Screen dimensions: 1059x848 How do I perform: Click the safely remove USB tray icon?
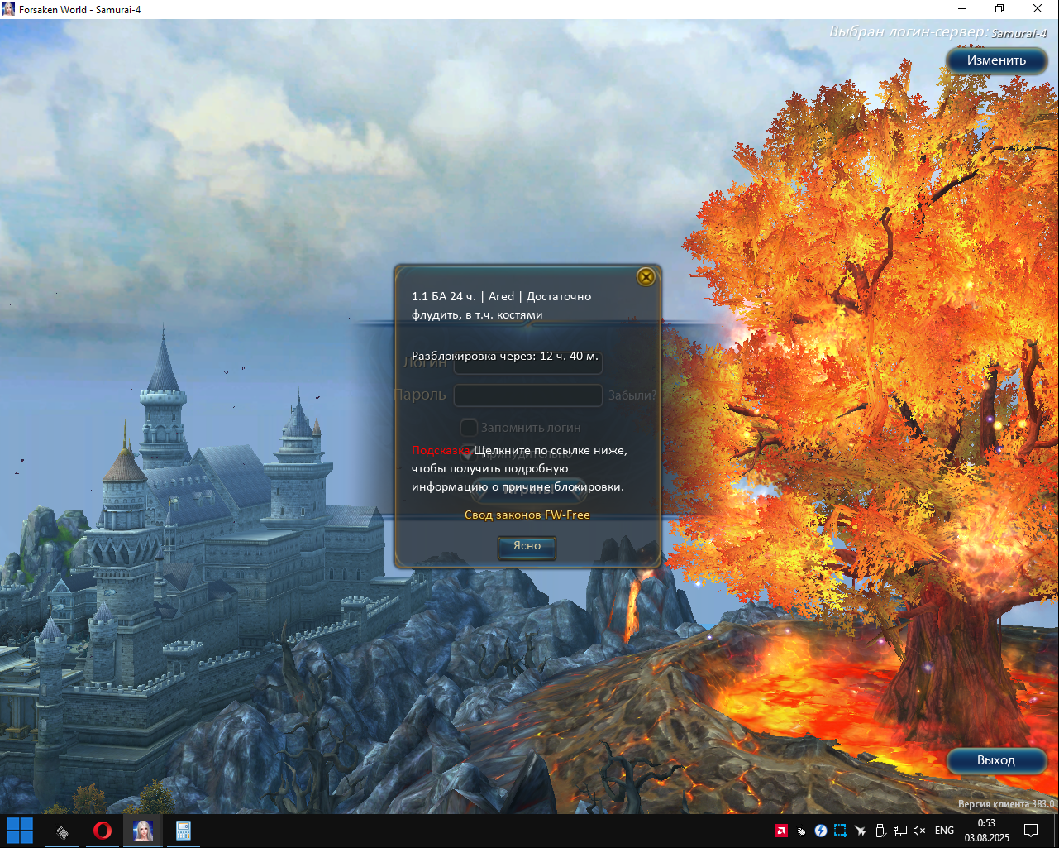coord(880,831)
